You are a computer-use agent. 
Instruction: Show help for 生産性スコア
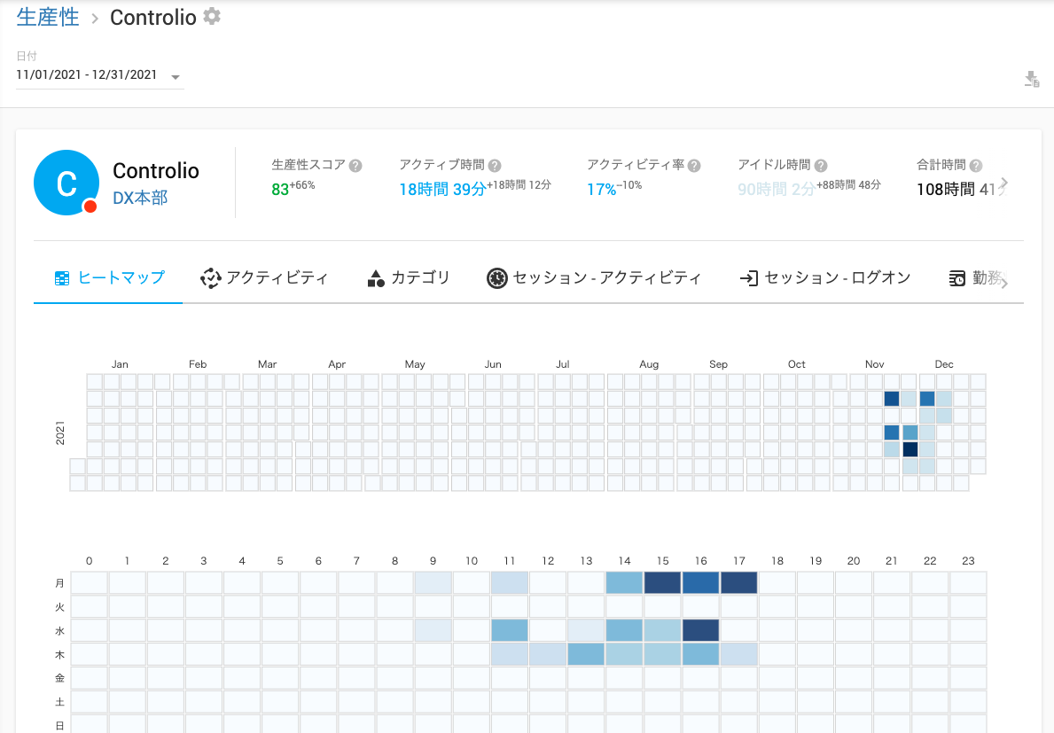pyautogui.click(x=355, y=166)
